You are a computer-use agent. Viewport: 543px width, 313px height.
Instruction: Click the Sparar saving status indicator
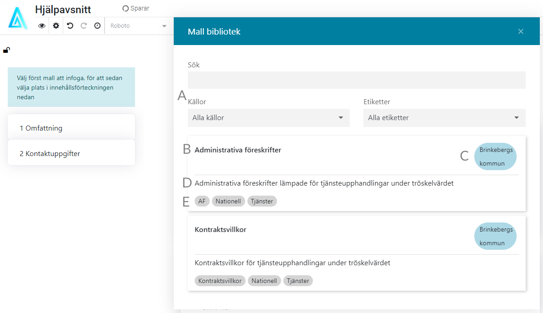point(136,8)
